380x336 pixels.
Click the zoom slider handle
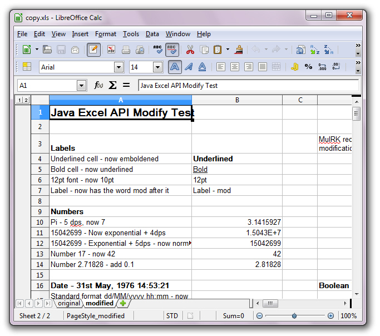click(x=294, y=315)
